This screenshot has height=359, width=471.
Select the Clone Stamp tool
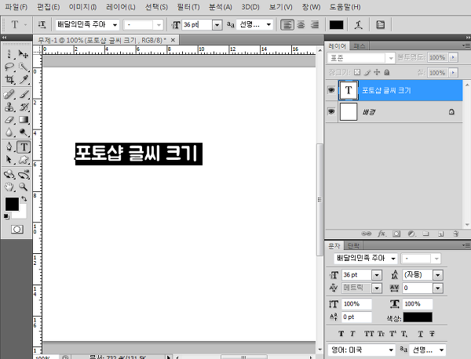click(x=9, y=107)
